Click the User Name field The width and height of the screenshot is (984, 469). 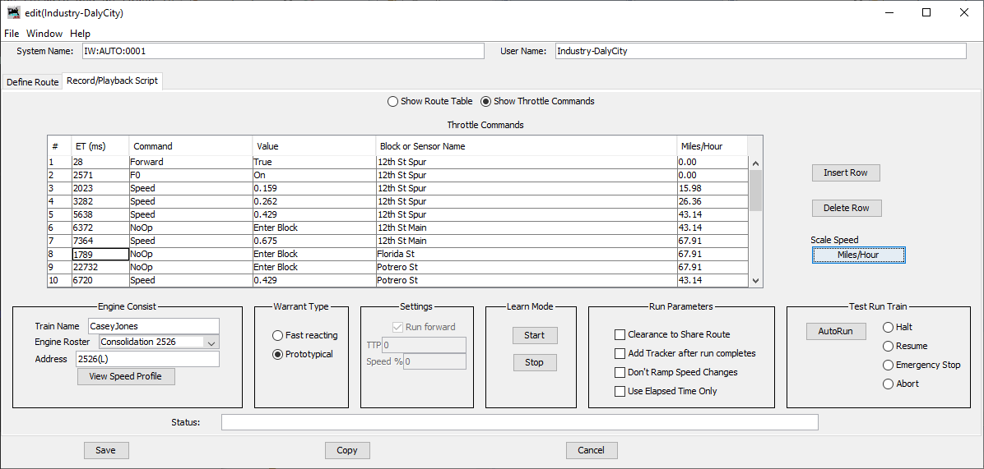click(x=760, y=52)
